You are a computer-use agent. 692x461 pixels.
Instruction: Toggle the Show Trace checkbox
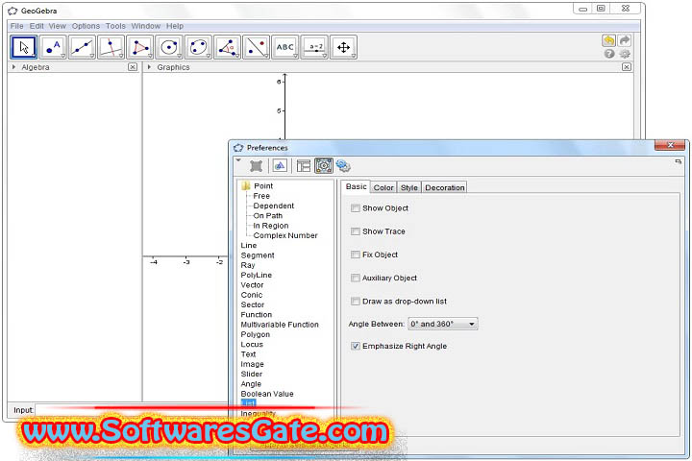pyautogui.click(x=356, y=231)
